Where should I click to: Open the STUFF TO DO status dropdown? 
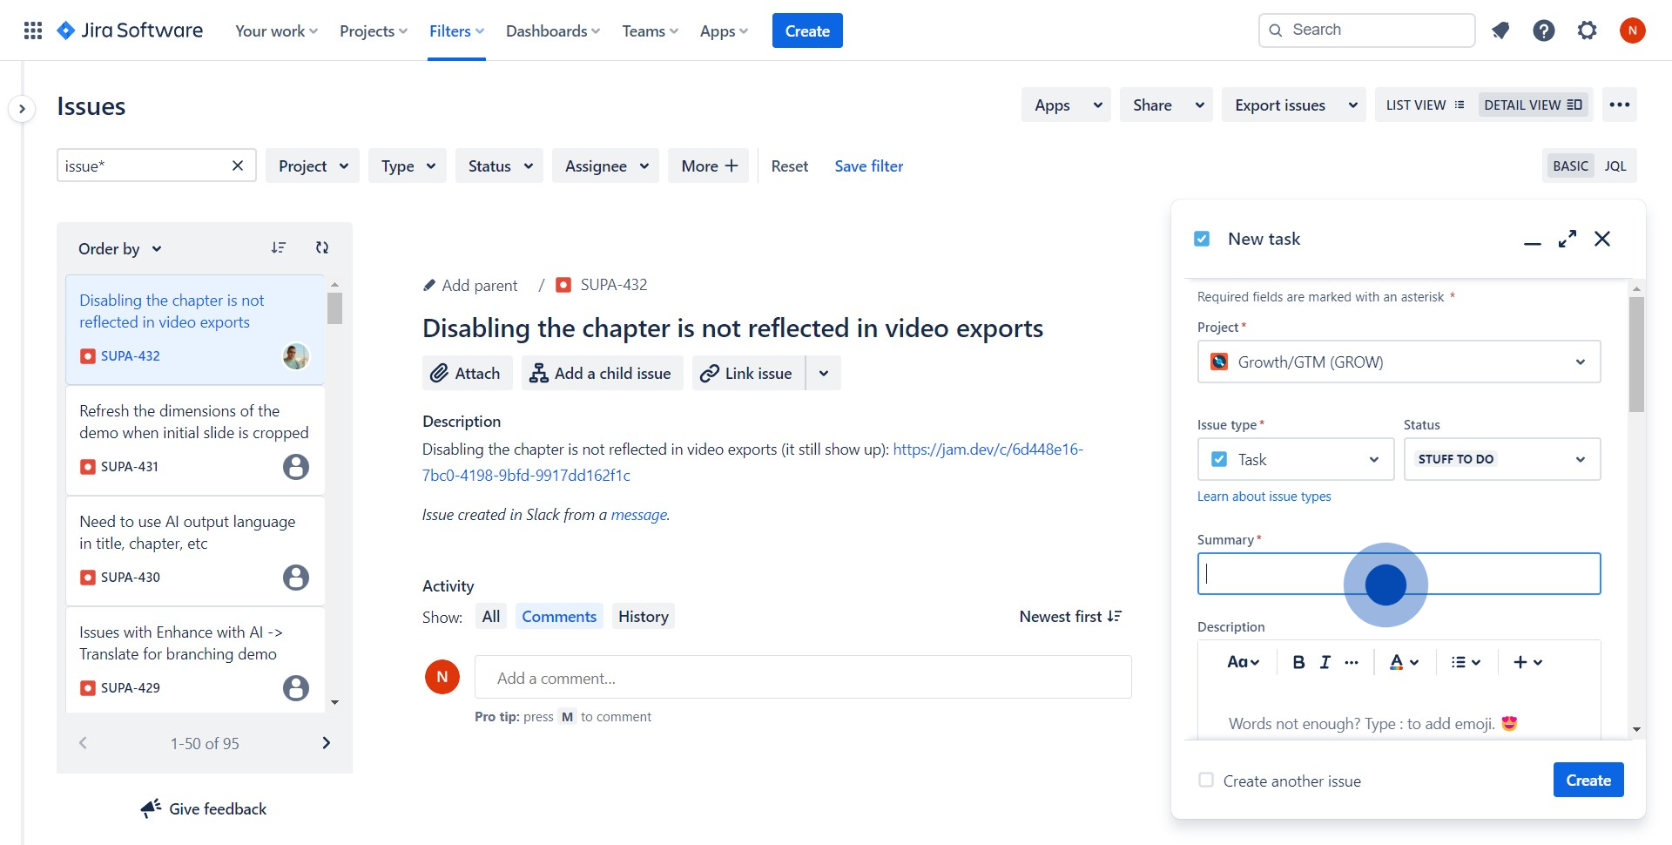point(1501,460)
